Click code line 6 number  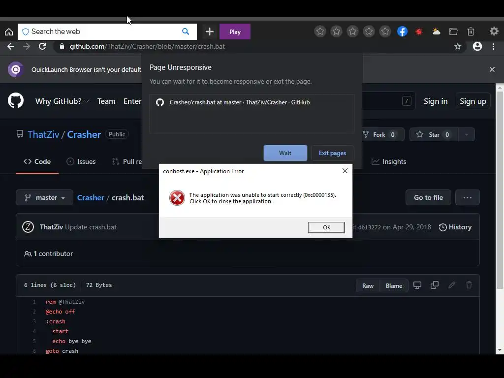click(x=34, y=351)
